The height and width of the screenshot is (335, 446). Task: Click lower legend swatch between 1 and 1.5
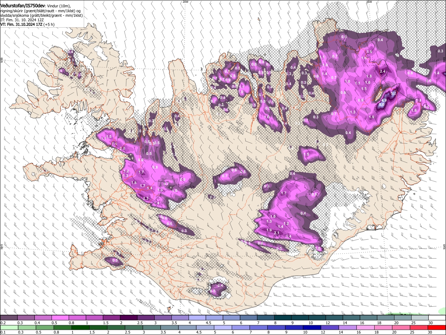coord(80,328)
